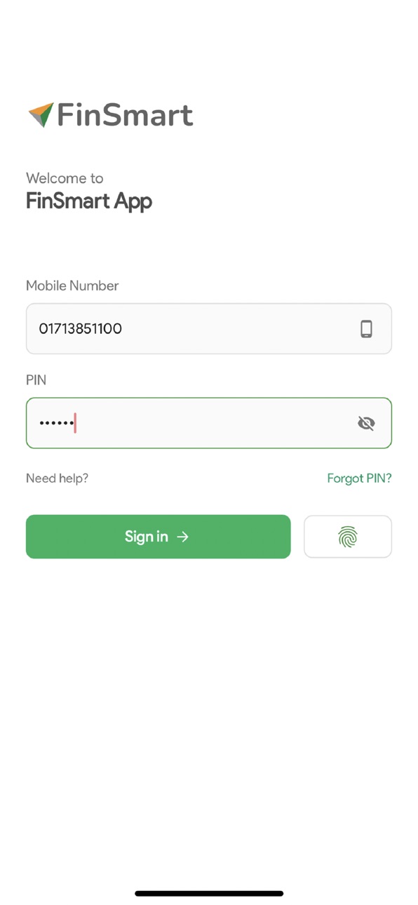Focus the Mobile Number input field
The image size is (418, 905).
coord(209,328)
